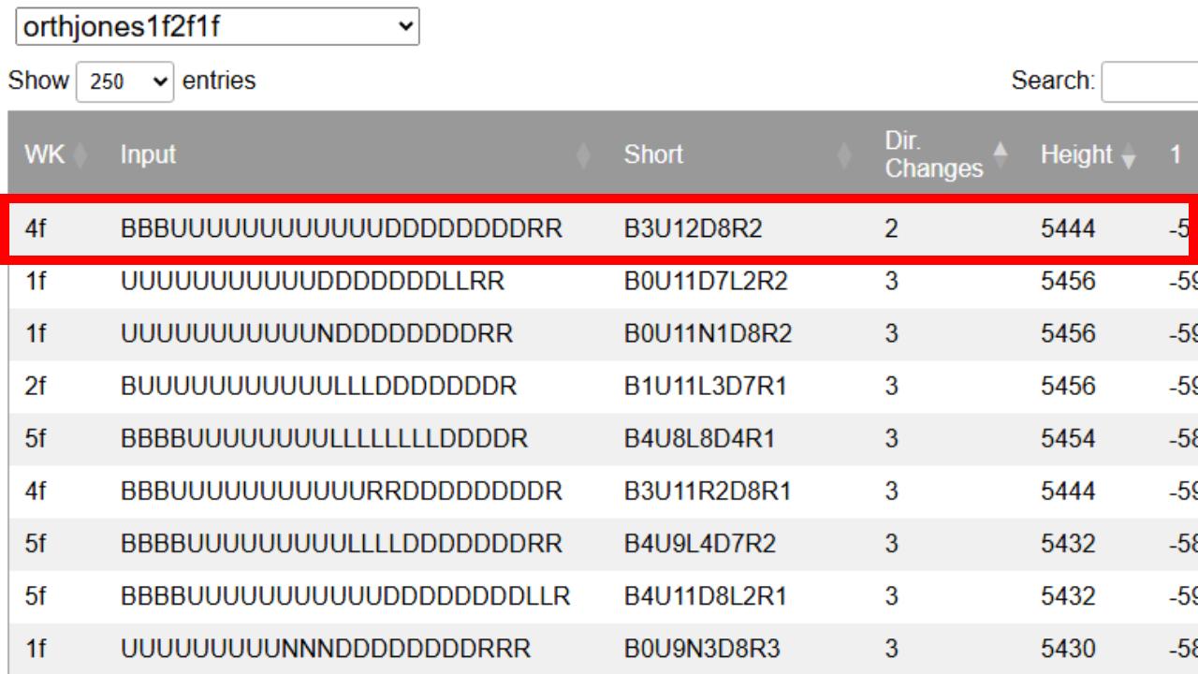Click the WK column sort arrows

80,155
